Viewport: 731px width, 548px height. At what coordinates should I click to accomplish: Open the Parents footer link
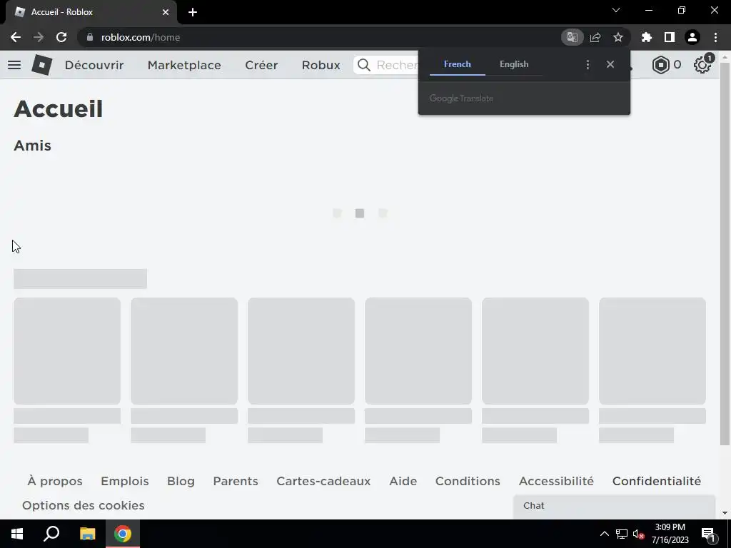pyautogui.click(x=236, y=481)
